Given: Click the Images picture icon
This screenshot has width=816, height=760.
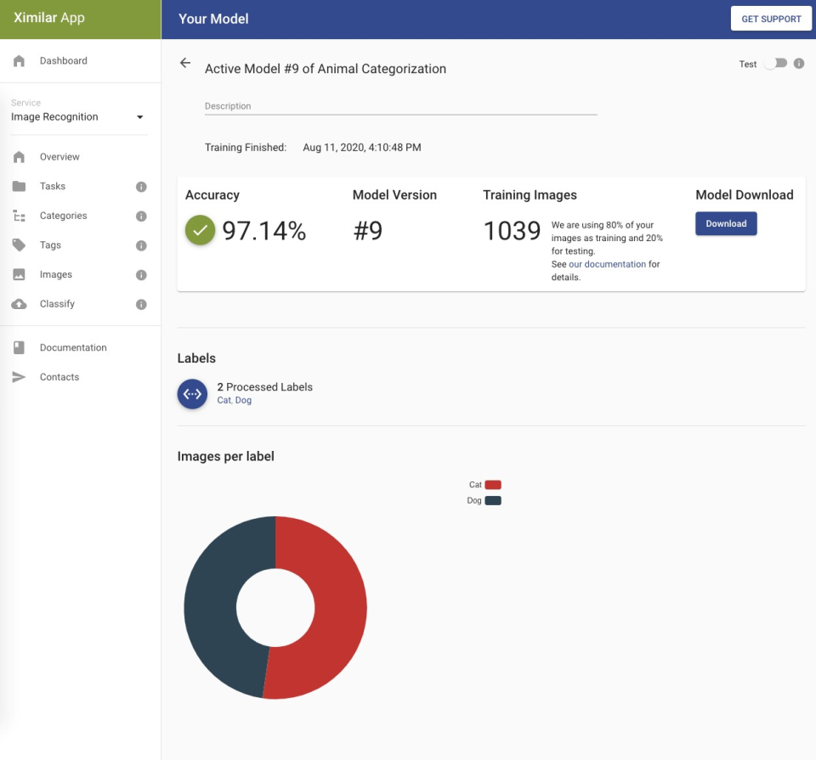Looking at the screenshot, I should [19, 274].
